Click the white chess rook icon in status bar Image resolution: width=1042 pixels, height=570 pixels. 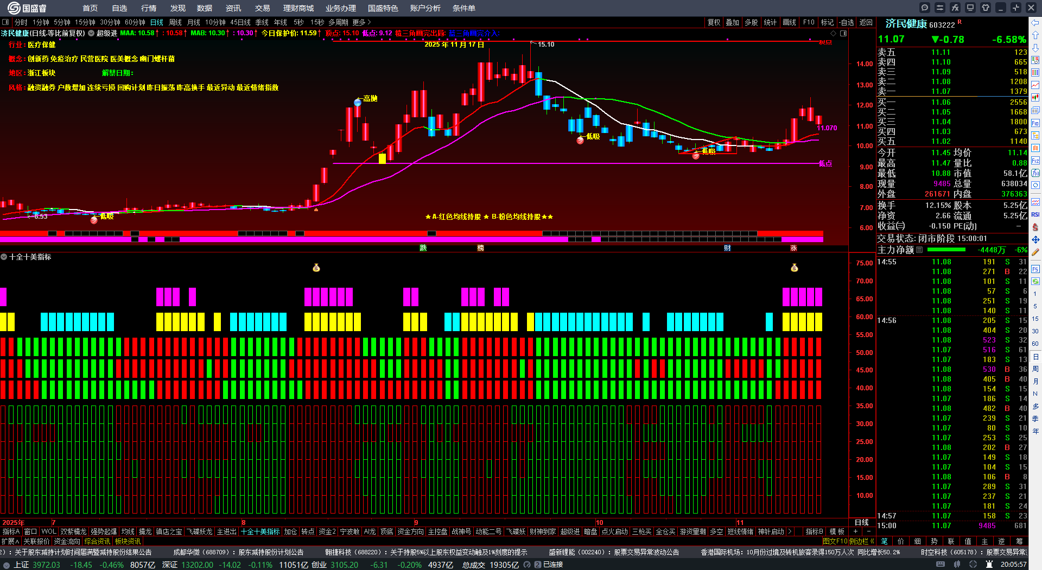[989, 565]
